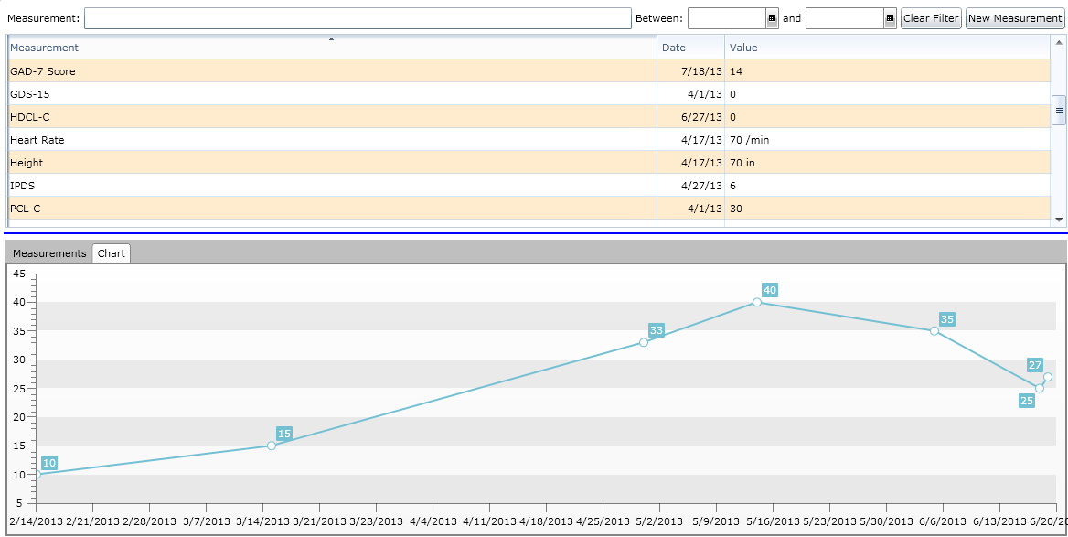Click the 6/27/13 date cell
The image size is (1068, 537).
(x=690, y=116)
